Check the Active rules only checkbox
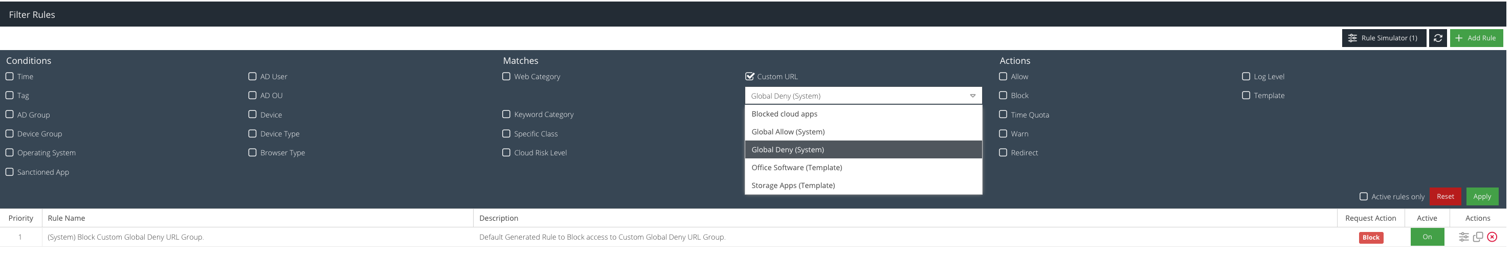Viewport: 1512px width, 257px height. tap(1364, 197)
